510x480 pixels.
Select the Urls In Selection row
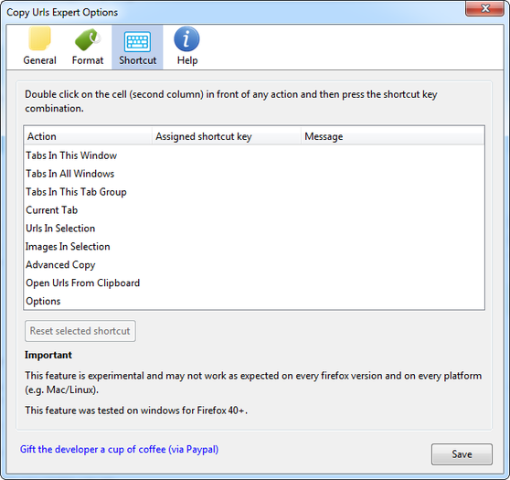[254, 229]
